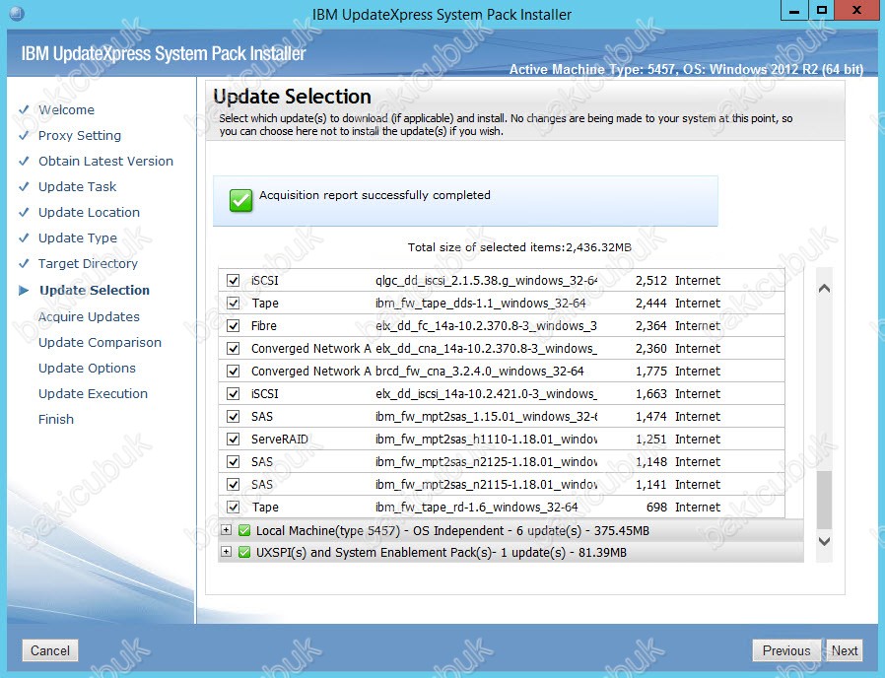
Task: Select the elx_dd_fc_14a-10.2.370.8-3 file name
Action: coord(486,326)
